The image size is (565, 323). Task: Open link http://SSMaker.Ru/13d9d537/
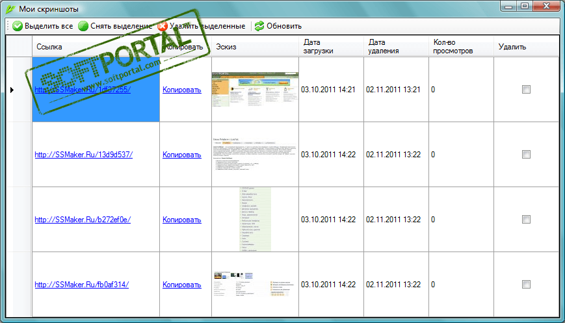point(84,155)
